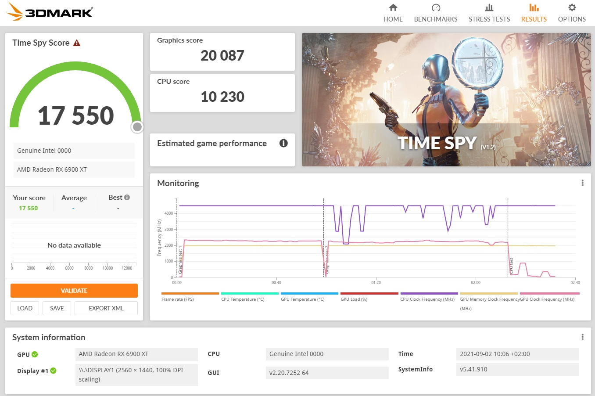This screenshot has height=396, width=595.
Task: Click the orange VALIDATE button
Action: point(74,291)
